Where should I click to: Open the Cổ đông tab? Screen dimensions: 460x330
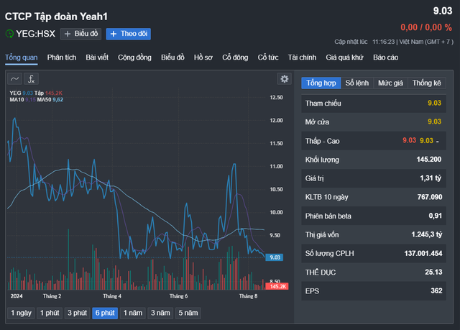235,57
